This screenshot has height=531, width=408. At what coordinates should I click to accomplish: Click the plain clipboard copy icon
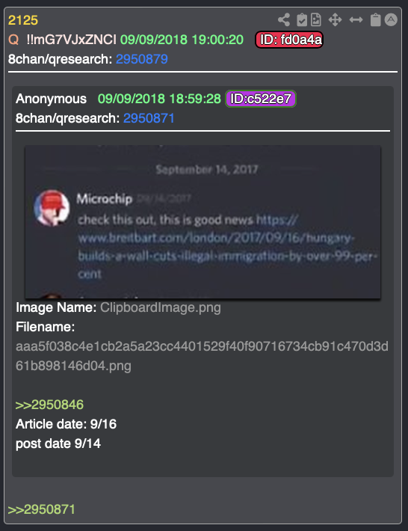[376, 19]
